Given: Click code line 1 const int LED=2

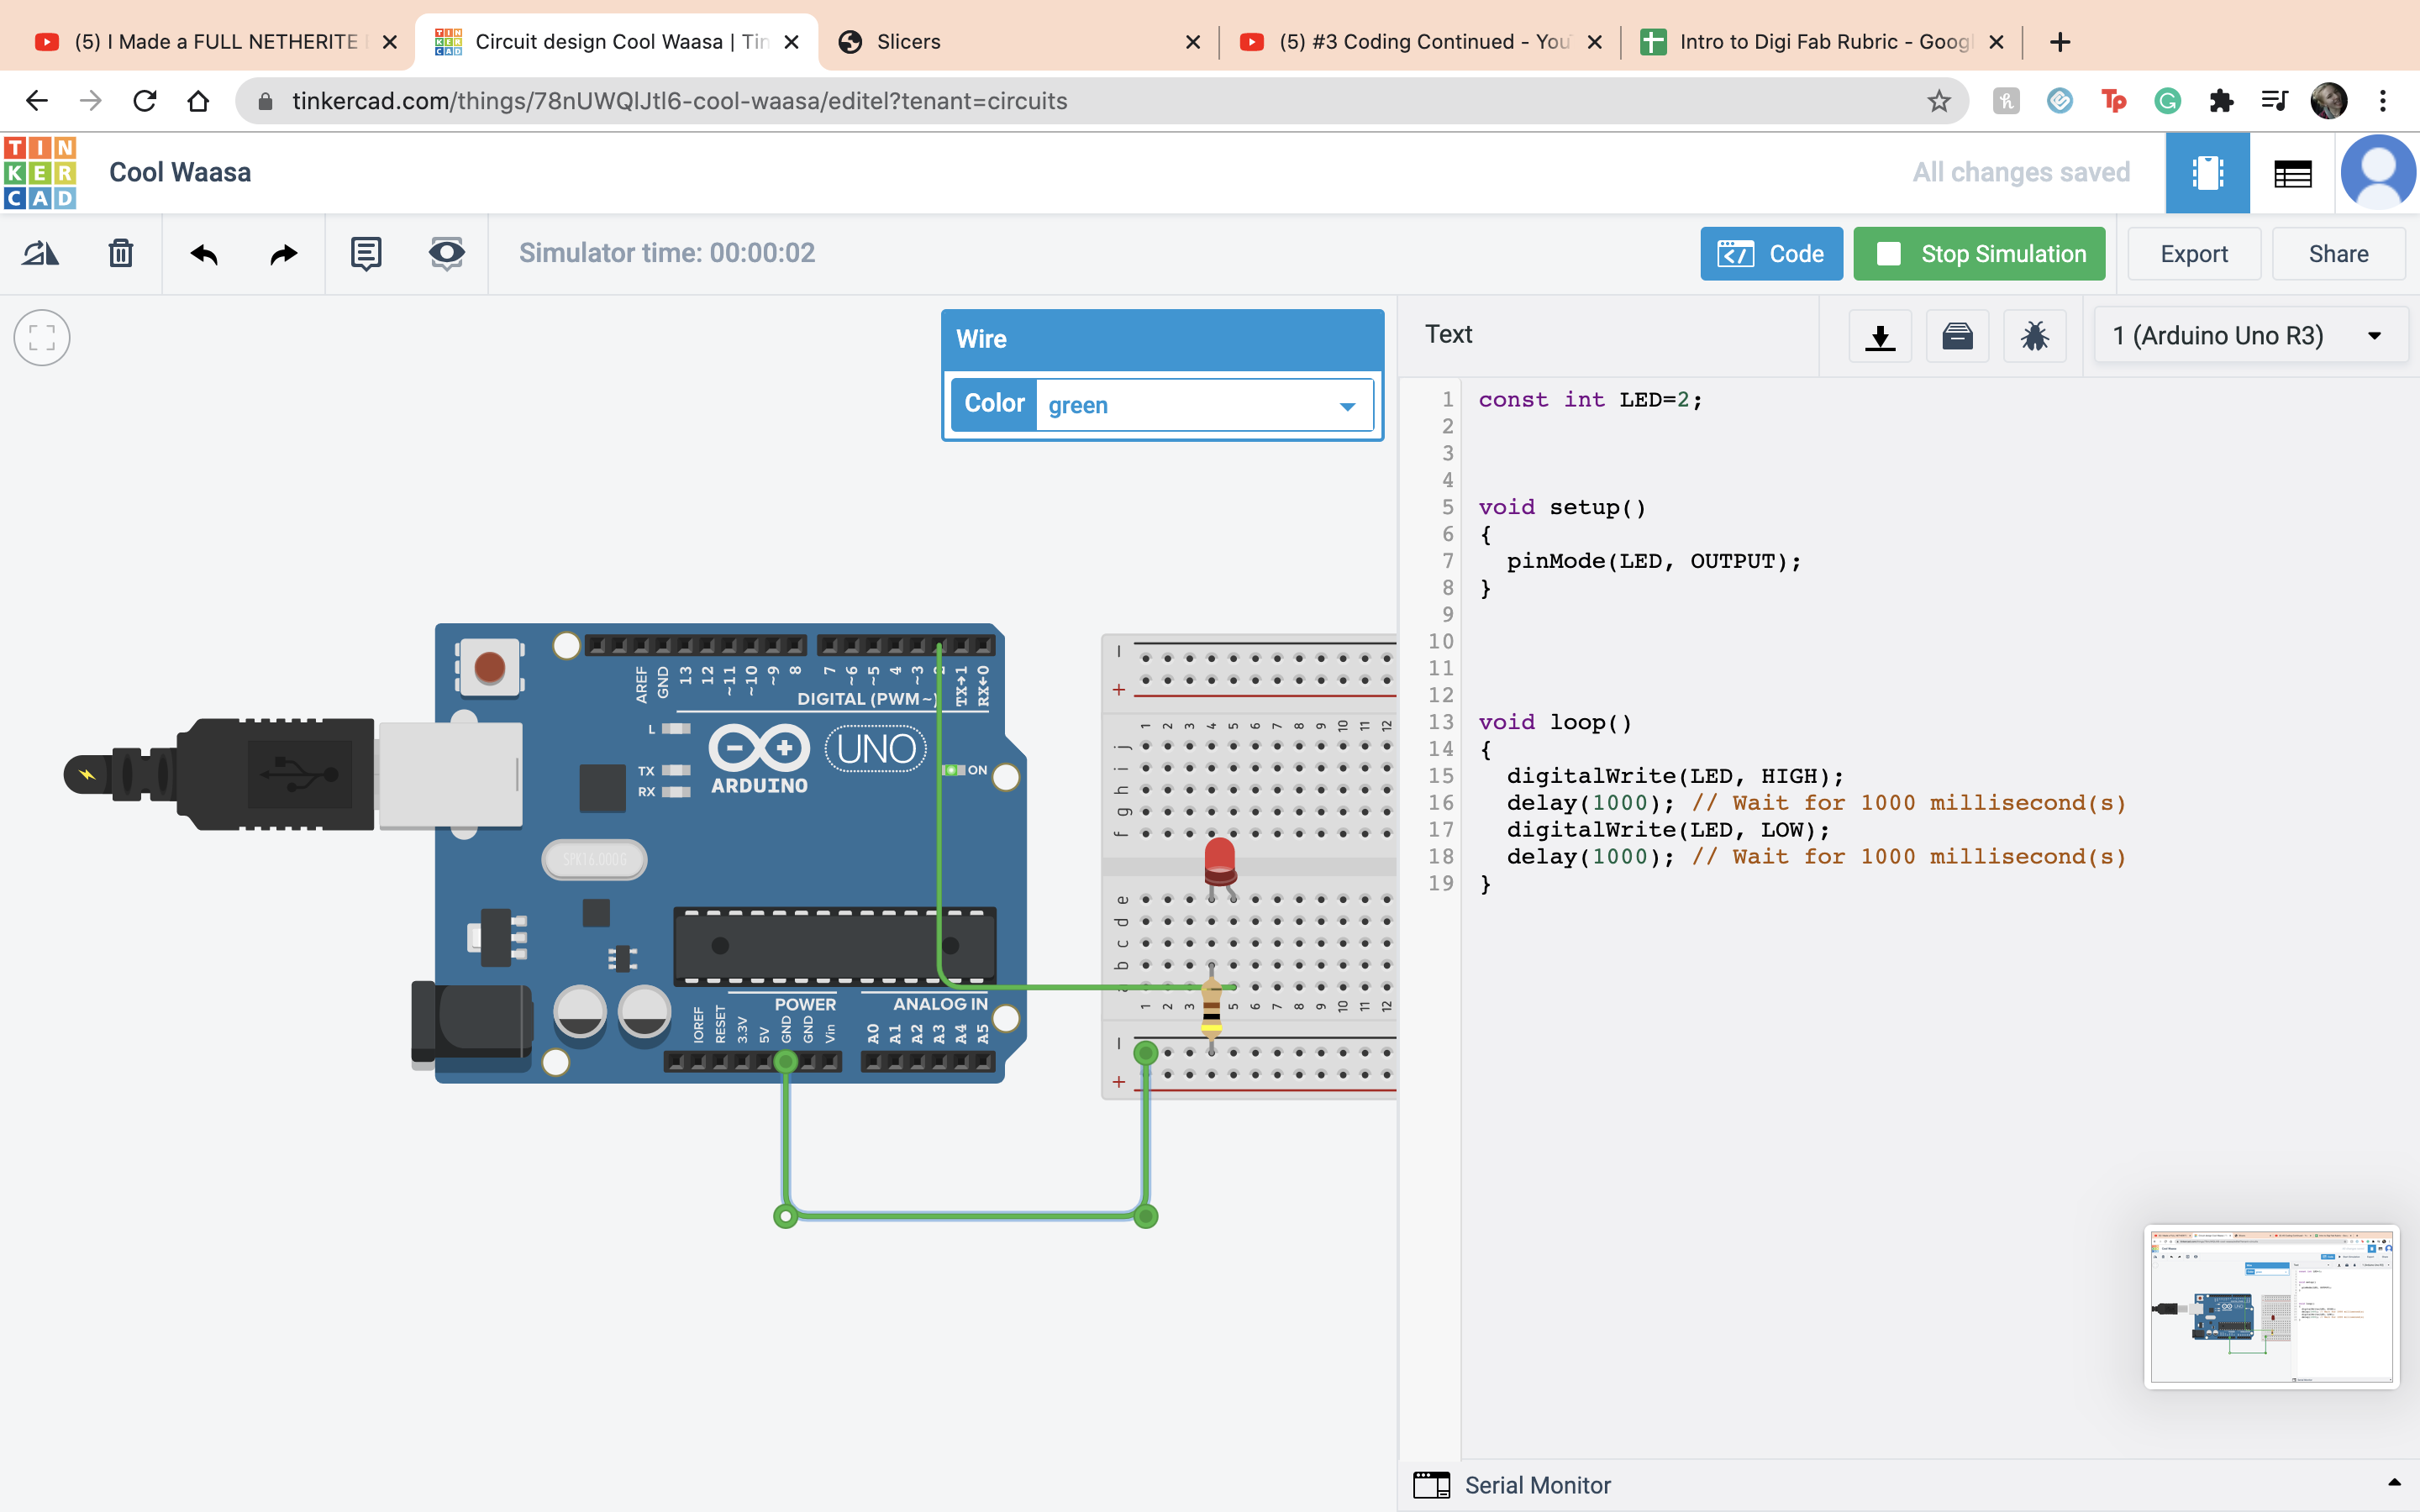Looking at the screenshot, I should [1590, 400].
